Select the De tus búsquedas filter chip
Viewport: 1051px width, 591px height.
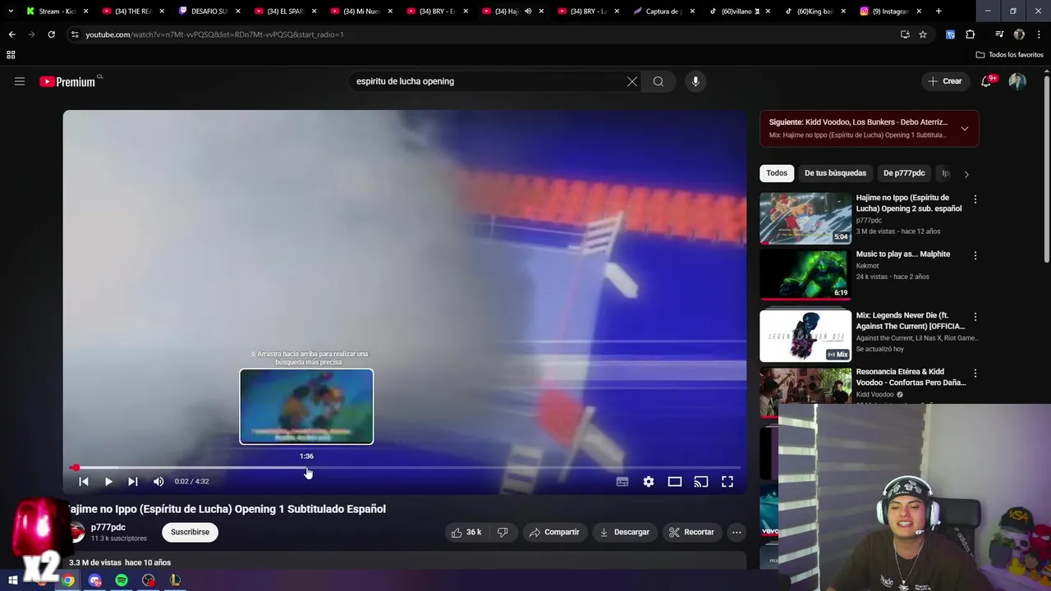point(835,173)
